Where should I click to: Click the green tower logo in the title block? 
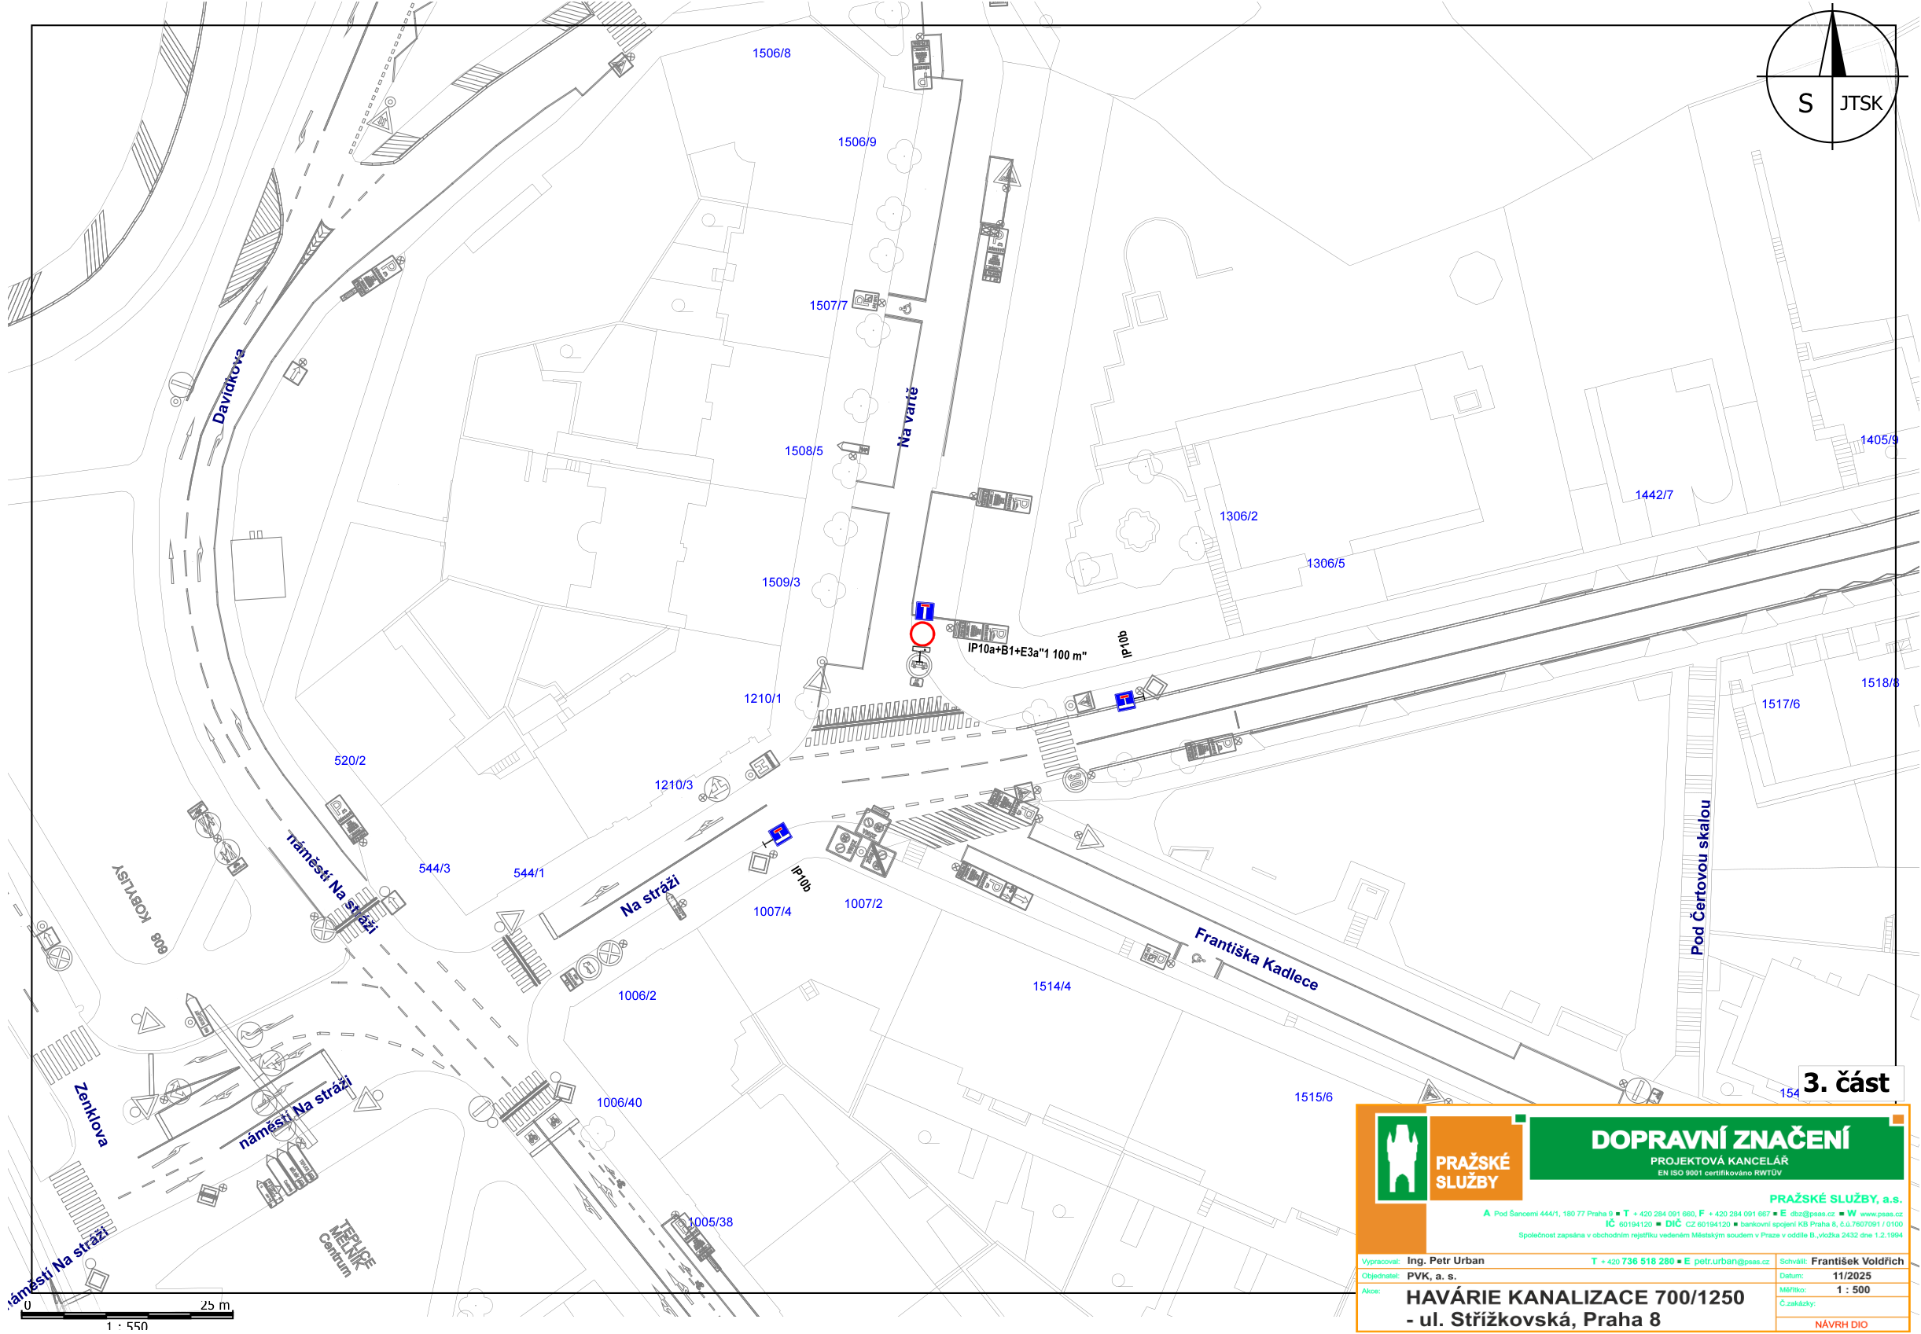(x=1401, y=1159)
